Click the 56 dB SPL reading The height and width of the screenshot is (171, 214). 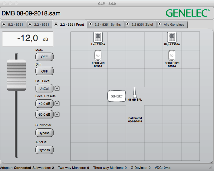click(x=135, y=100)
